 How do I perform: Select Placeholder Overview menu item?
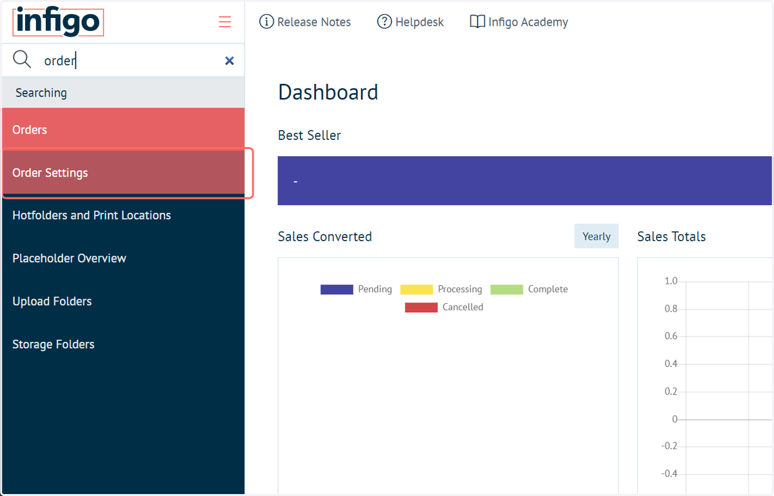point(123,258)
